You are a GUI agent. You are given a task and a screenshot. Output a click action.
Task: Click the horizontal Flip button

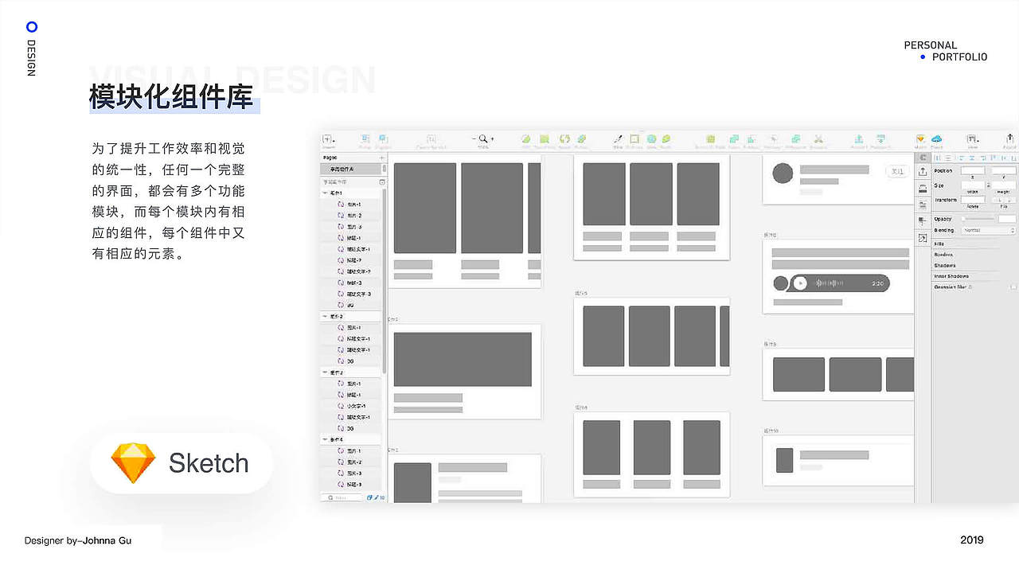(999, 200)
